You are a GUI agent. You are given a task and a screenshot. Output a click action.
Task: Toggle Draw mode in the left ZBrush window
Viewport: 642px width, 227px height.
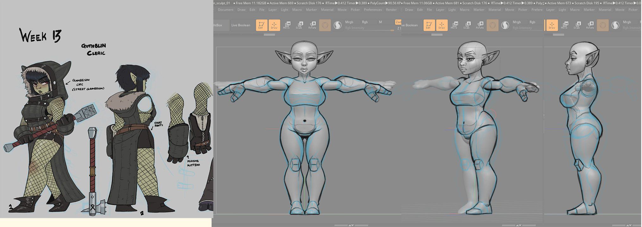274,25
